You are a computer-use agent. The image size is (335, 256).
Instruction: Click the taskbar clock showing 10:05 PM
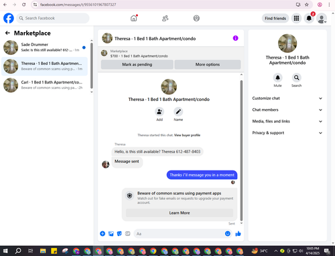(x=313, y=251)
